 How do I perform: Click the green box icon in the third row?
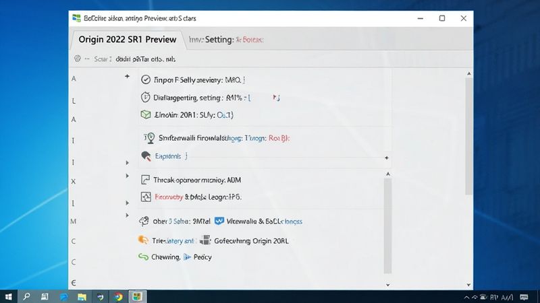coord(146,114)
